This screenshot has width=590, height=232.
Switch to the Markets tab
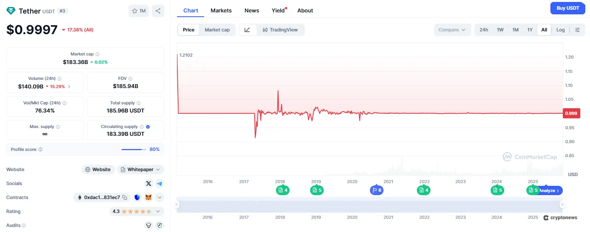221,10
